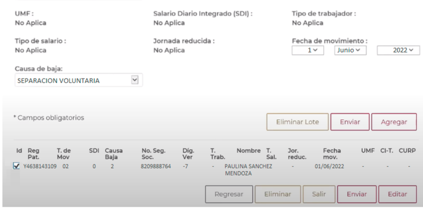Open the year dropdown showing 2022
This screenshot has height=209, width=423.
[x=398, y=50]
